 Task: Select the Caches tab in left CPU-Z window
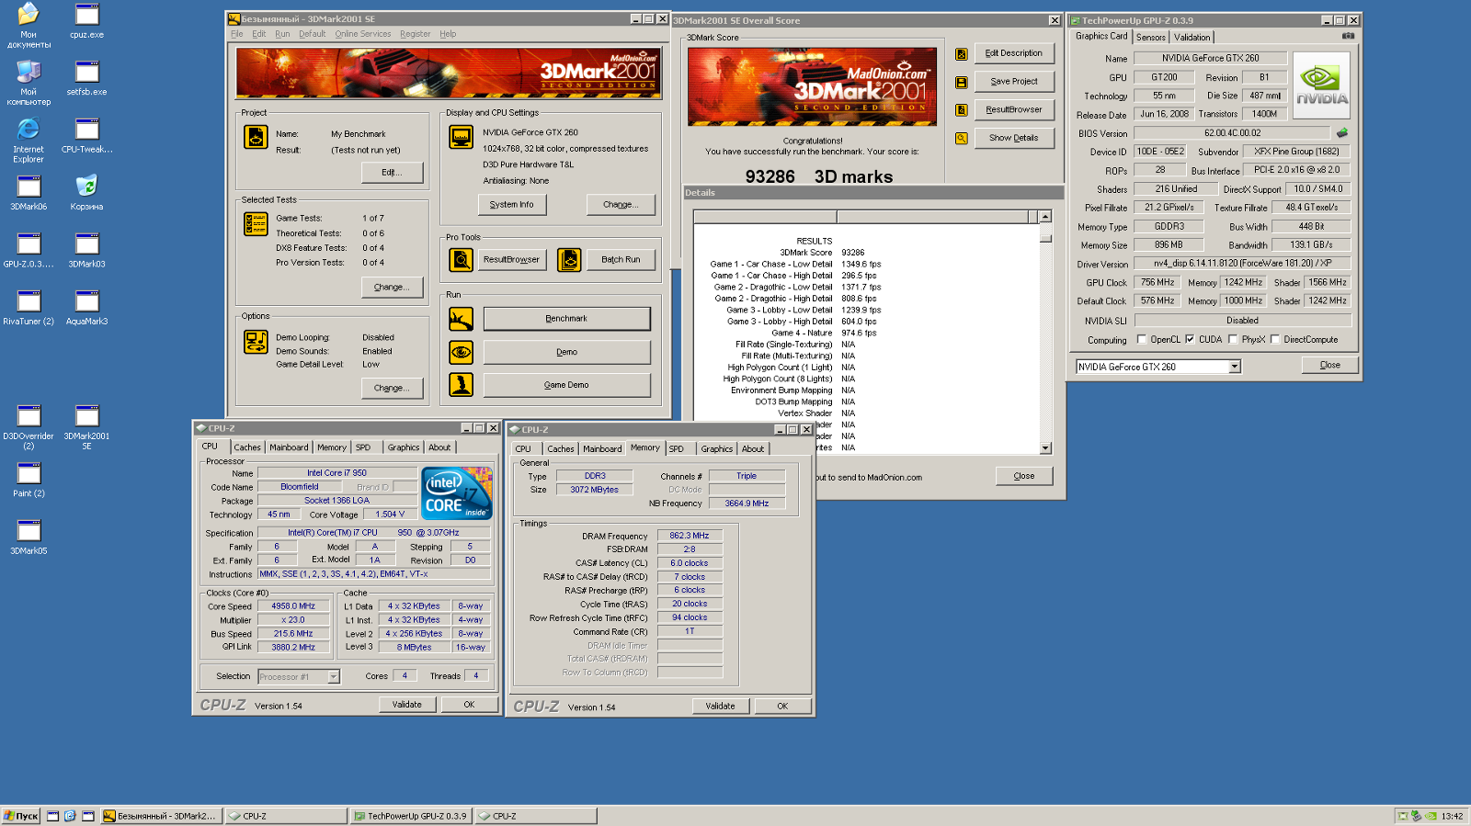(x=247, y=447)
